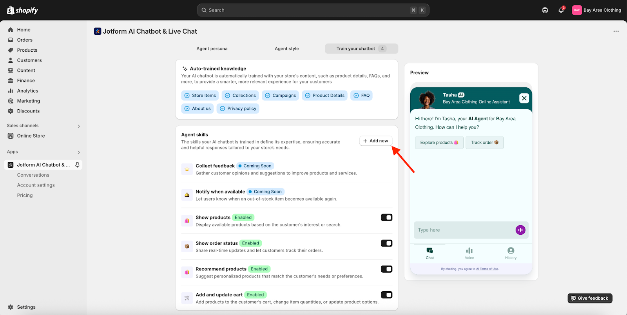Click Add new agent skill button
The image size is (627, 315).
click(x=376, y=141)
